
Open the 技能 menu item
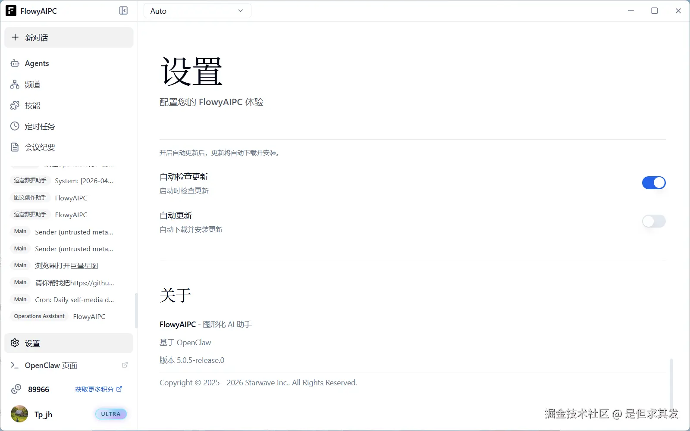[x=69, y=105]
